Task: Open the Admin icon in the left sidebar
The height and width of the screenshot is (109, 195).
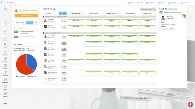Action: tap(5, 9)
